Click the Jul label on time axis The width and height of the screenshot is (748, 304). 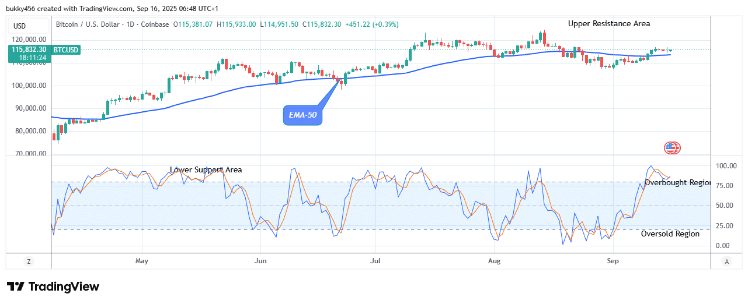[x=375, y=261]
